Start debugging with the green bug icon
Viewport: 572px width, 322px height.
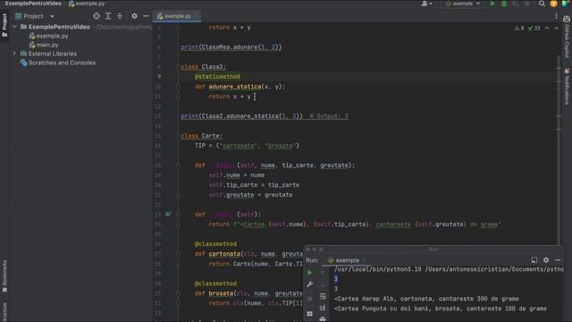504,4
